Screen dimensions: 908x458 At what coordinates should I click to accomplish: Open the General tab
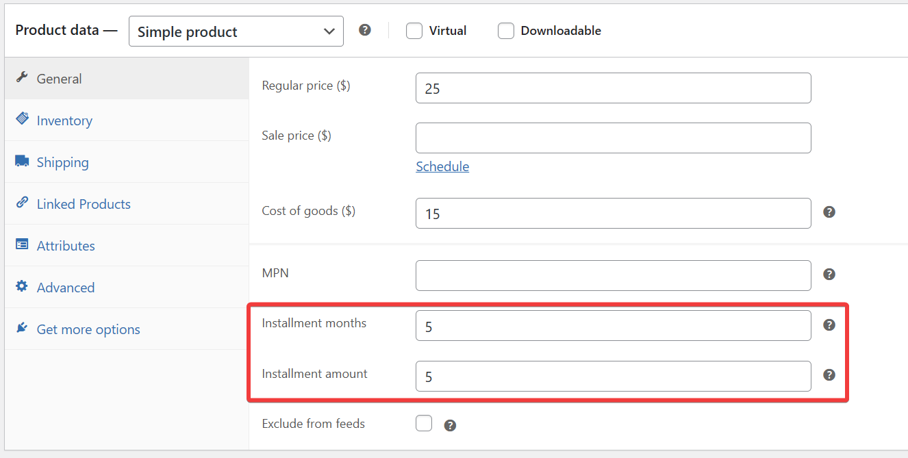point(127,79)
